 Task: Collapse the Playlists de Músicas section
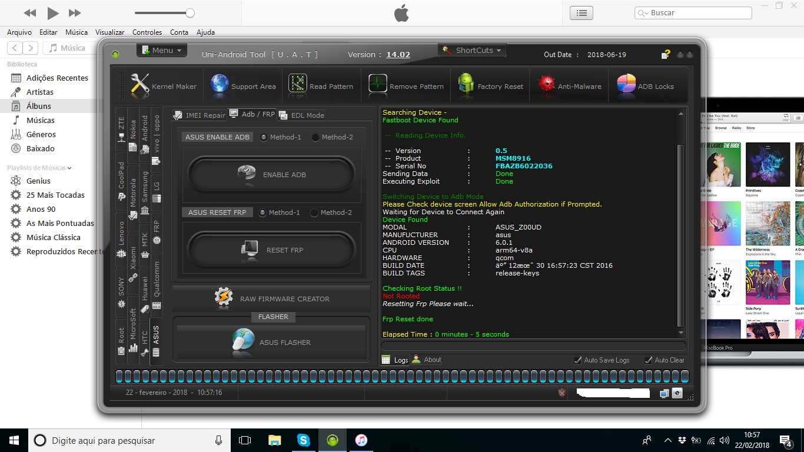[x=69, y=168]
